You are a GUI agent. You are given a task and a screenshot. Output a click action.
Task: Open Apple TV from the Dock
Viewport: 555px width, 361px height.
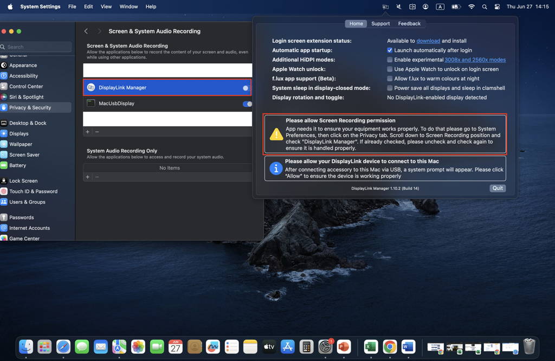click(x=269, y=347)
